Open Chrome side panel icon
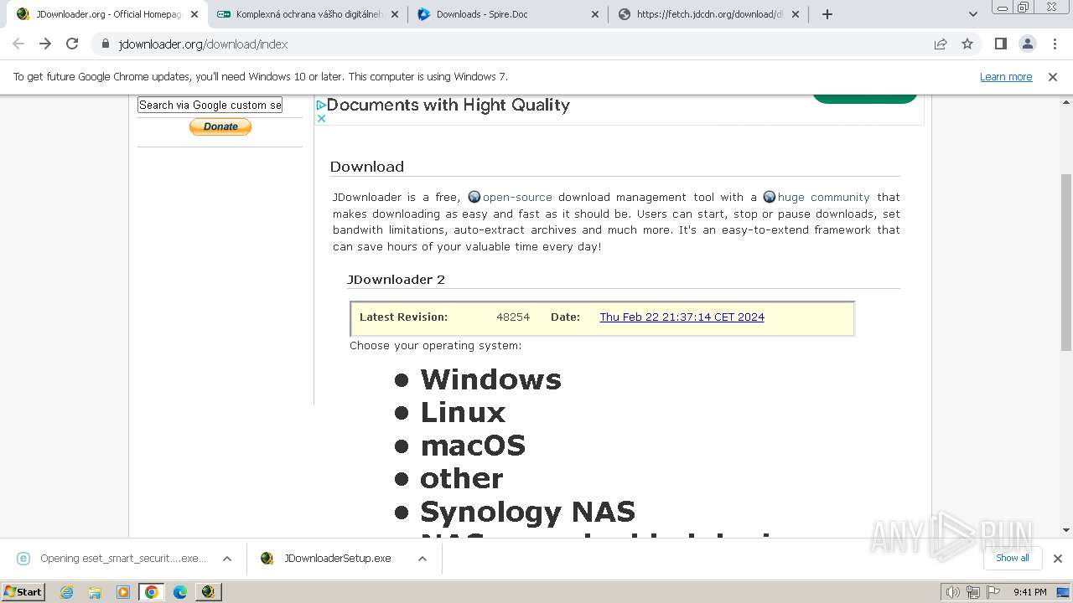This screenshot has width=1073, height=603. (x=1000, y=44)
